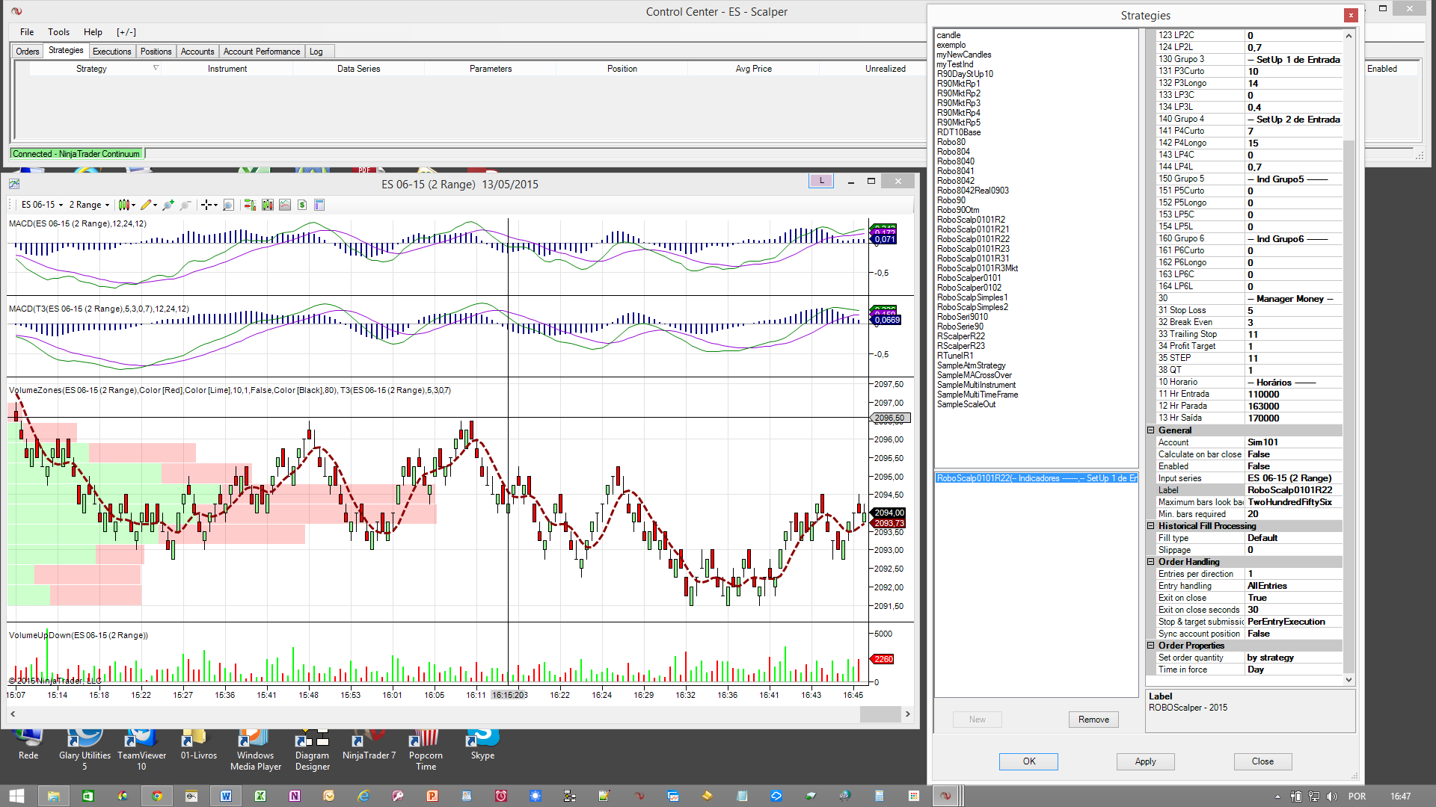The width and height of the screenshot is (1436, 807).
Task: Click the Apply button
Action: click(x=1145, y=761)
